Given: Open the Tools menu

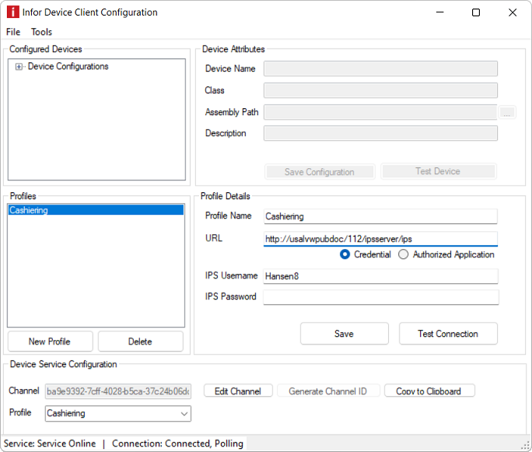Looking at the screenshot, I should pyautogui.click(x=42, y=32).
